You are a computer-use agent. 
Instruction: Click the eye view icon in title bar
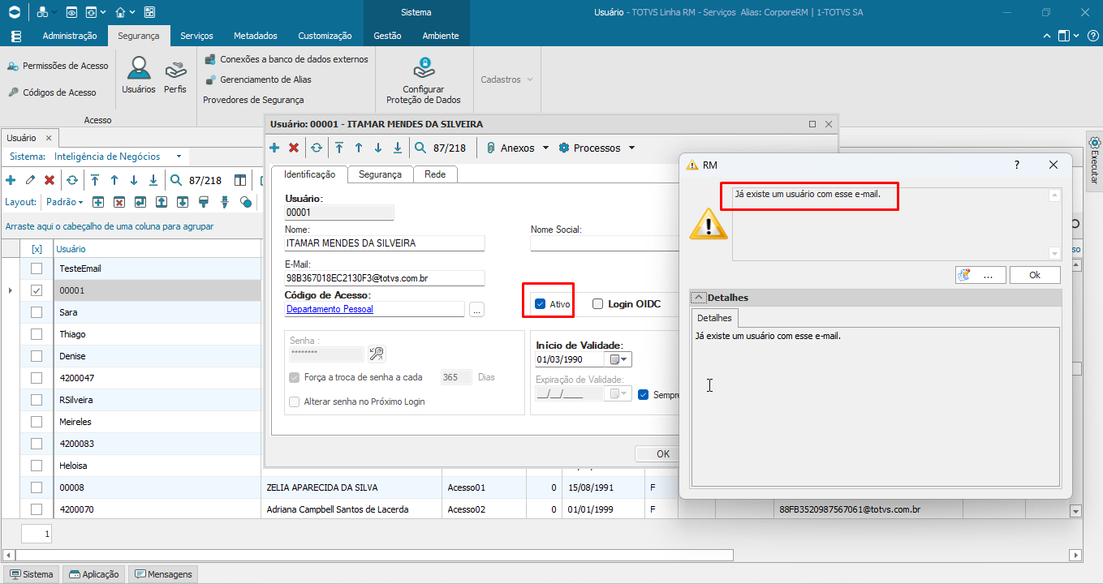pyautogui.click(x=71, y=12)
